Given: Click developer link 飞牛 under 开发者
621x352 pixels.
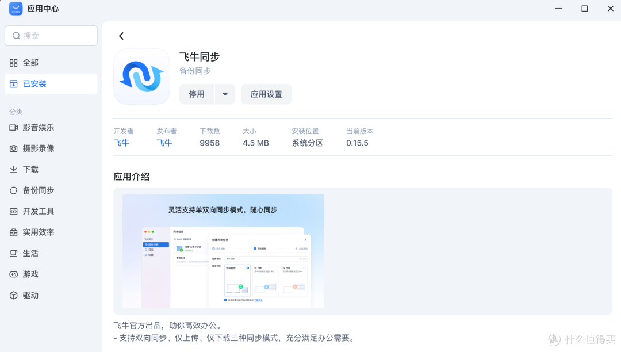Looking at the screenshot, I should (x=121, y=143).
